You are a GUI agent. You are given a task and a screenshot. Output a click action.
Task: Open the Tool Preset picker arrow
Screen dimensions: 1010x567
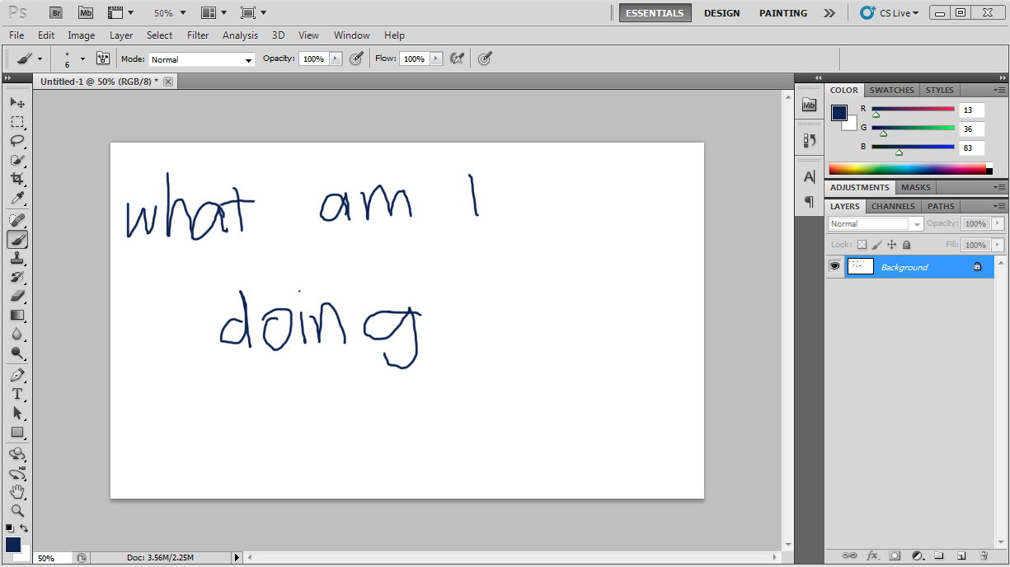(x=40, y=59)
